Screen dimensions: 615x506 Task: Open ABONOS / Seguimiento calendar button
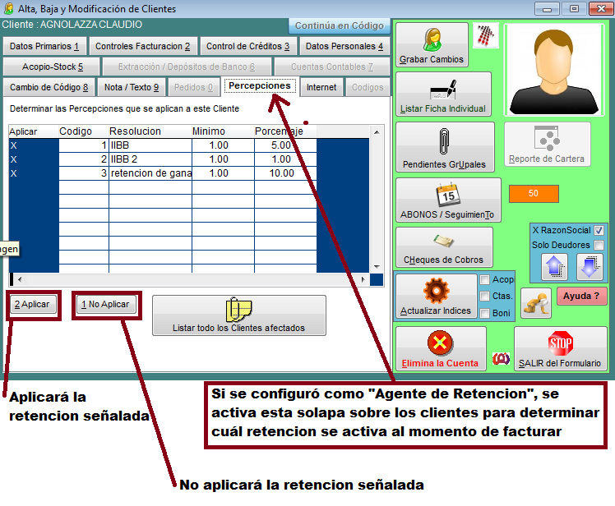pos(448,200)
